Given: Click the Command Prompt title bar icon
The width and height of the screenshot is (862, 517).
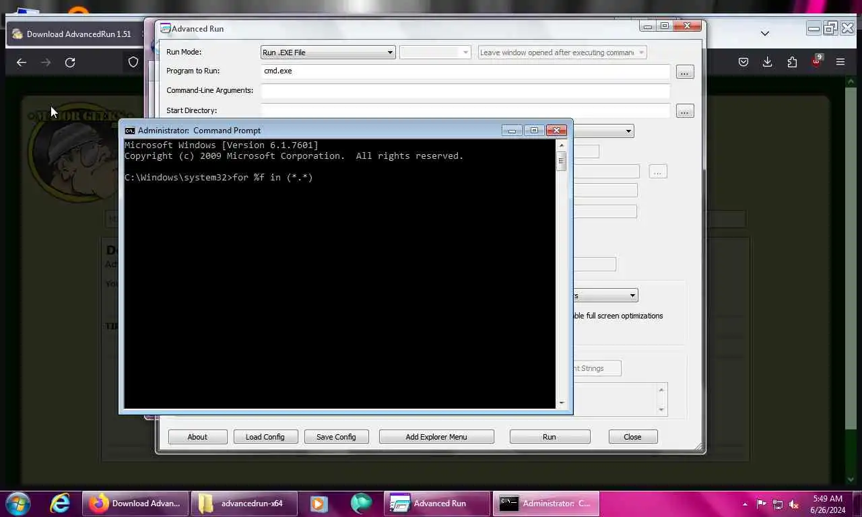Looking at the screenshot, I should pyautogui.click(x=130, y=131).
